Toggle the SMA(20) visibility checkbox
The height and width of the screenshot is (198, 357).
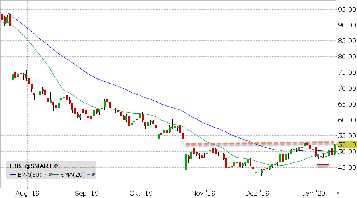88,175
